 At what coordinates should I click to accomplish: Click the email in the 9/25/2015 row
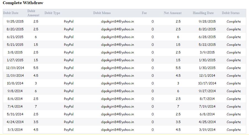point(117,21)
